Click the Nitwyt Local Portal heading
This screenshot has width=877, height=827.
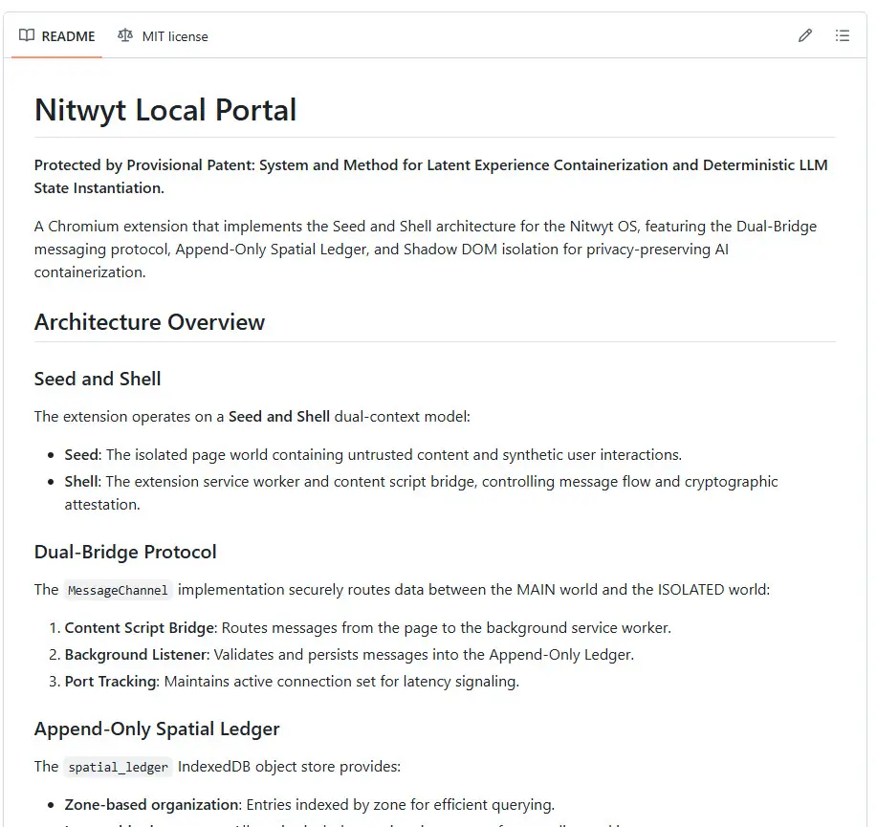click(165, 110)
